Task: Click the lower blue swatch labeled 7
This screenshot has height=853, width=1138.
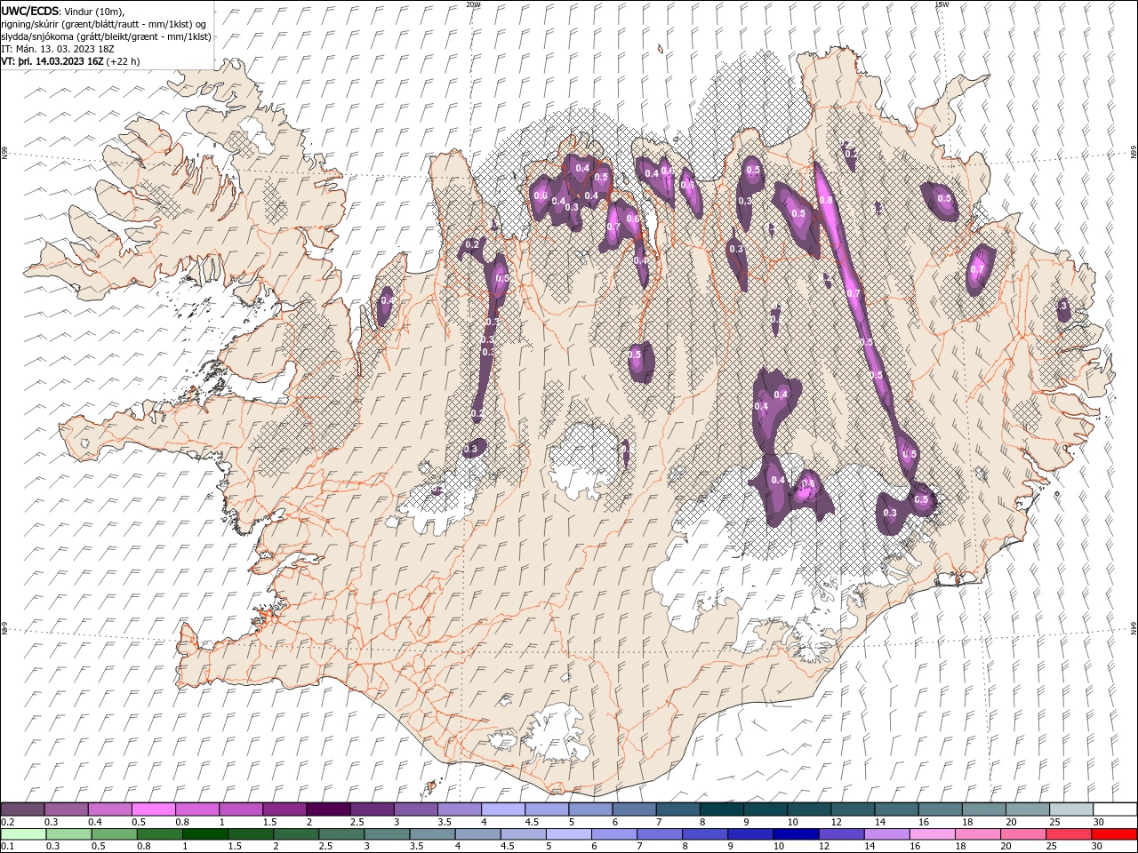Action: pos(659,834)
